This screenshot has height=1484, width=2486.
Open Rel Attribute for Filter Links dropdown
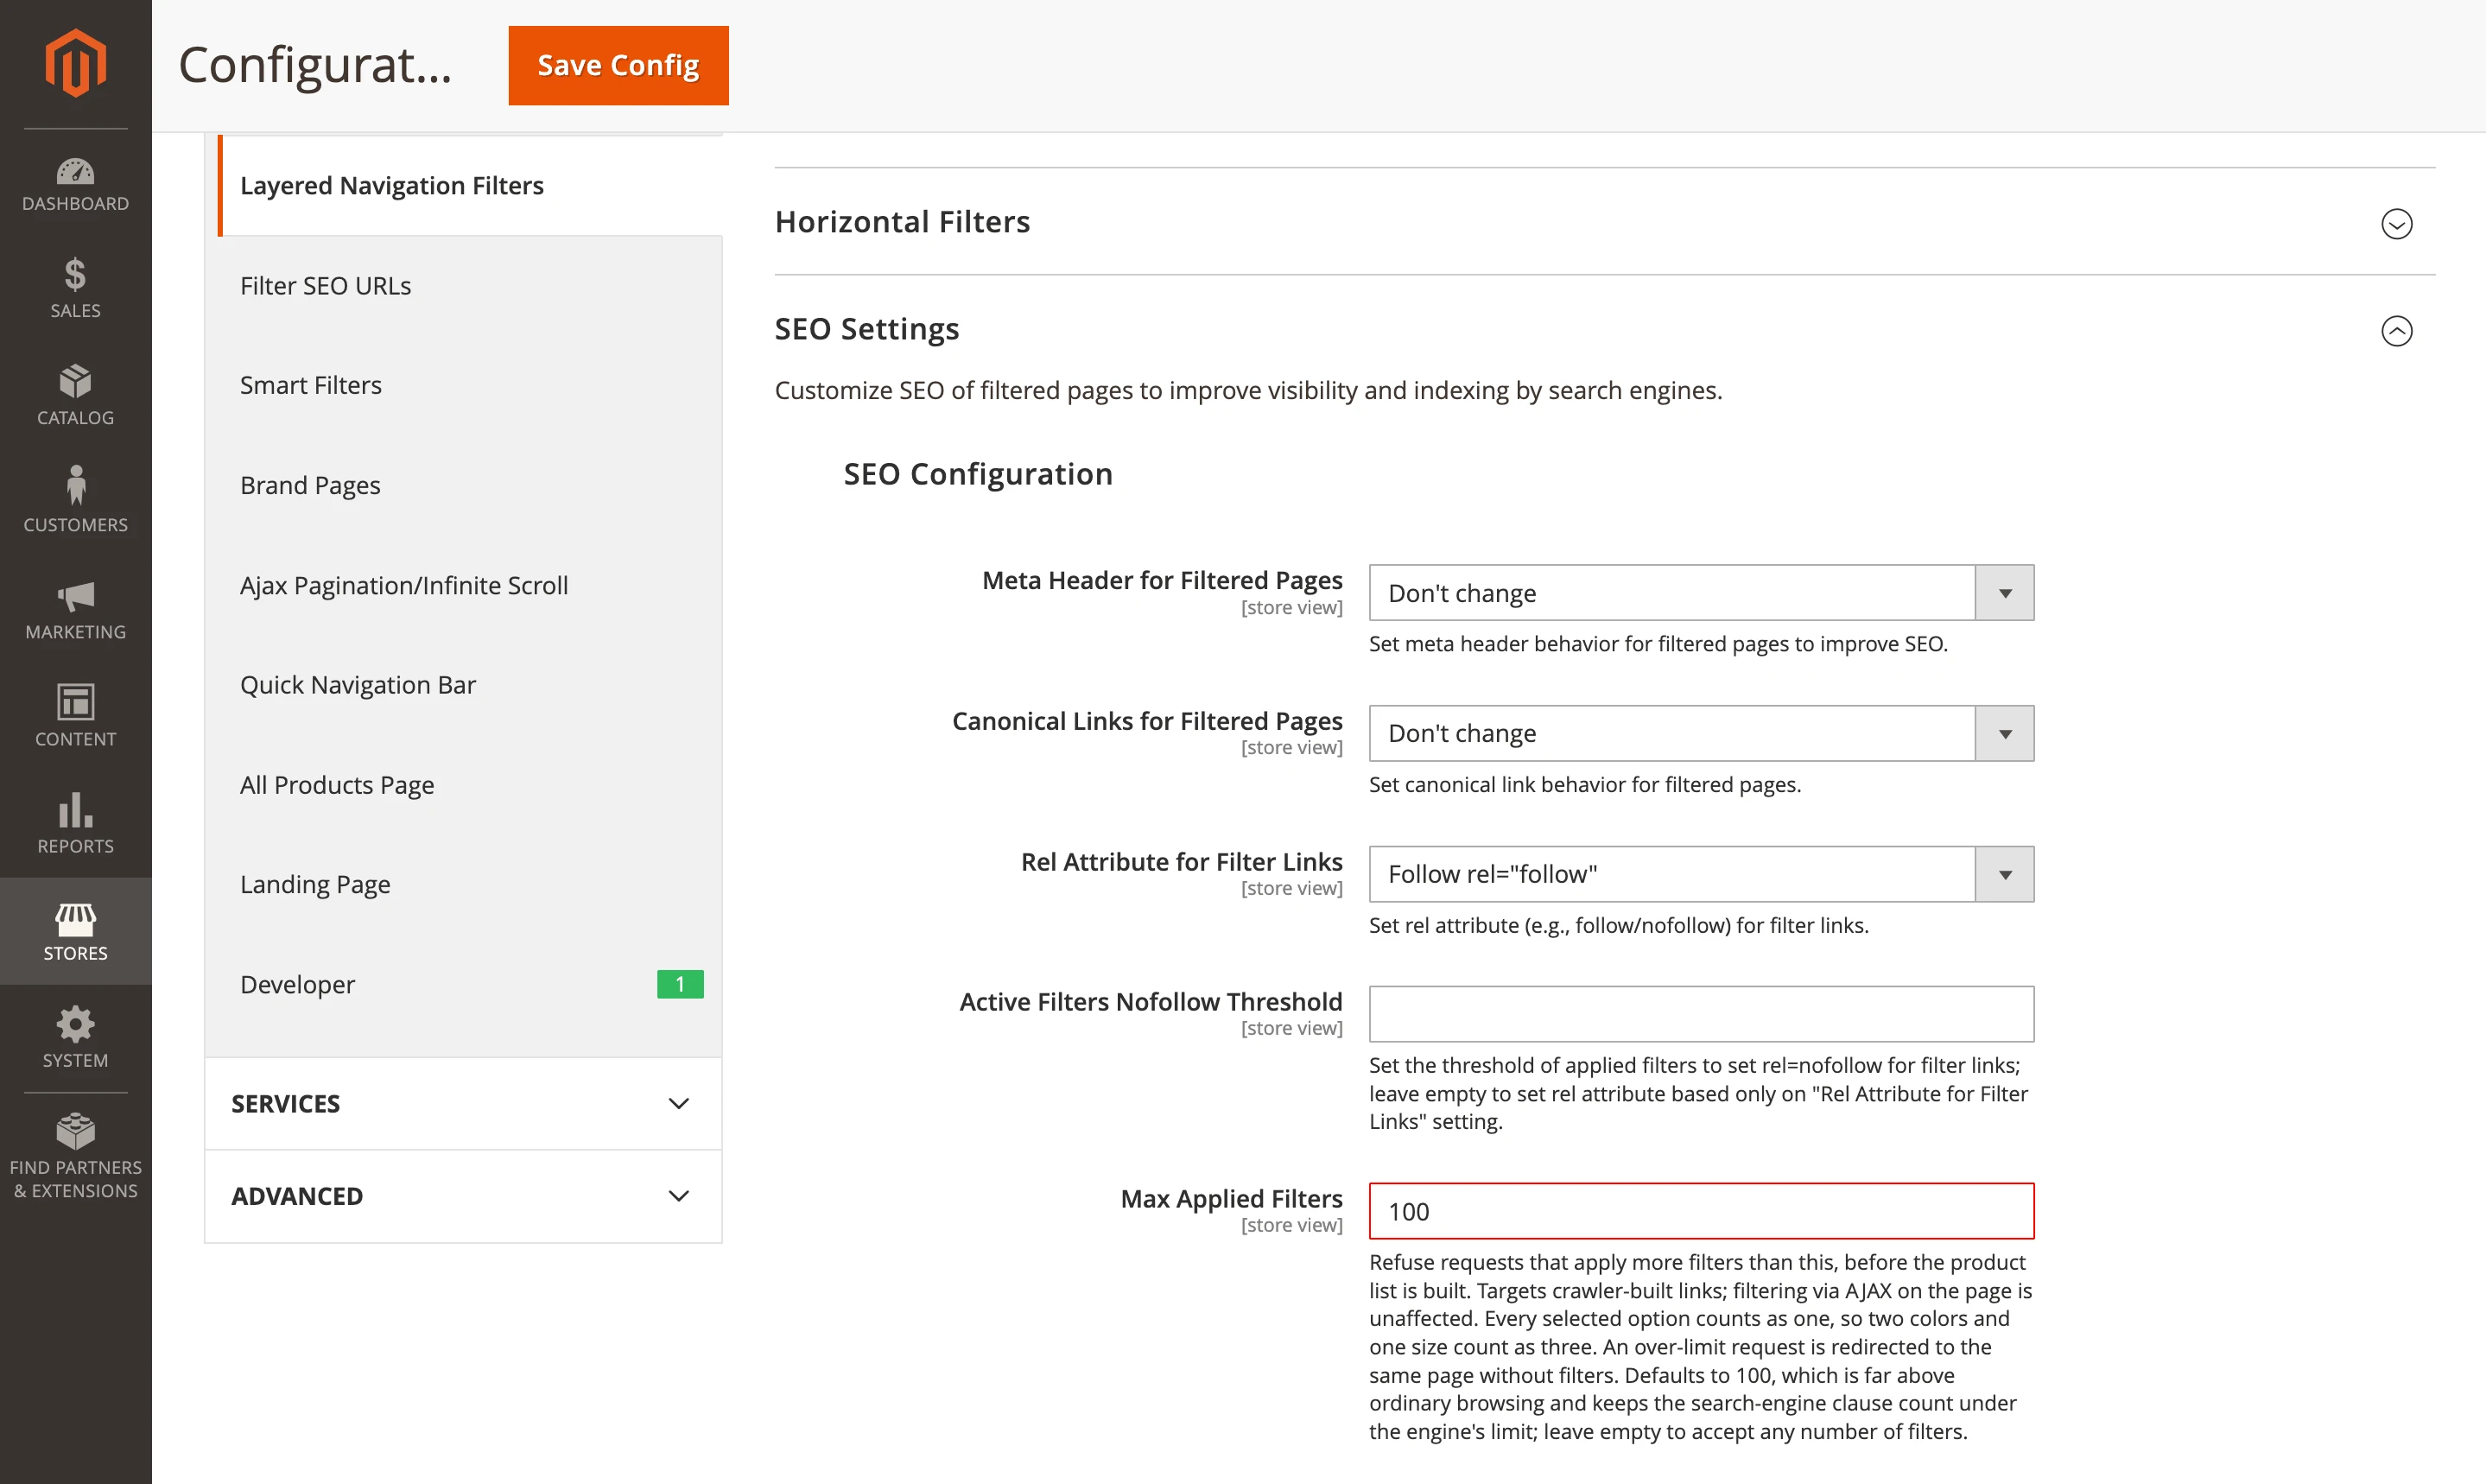tap(1700, 874)
